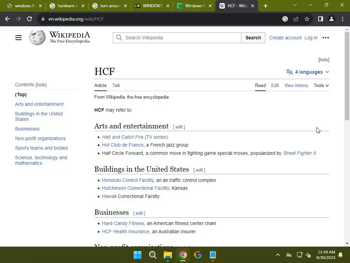This screenshot has width=350, height=263.
Task: Select the Article tab
Action: [x=100, y=85]
